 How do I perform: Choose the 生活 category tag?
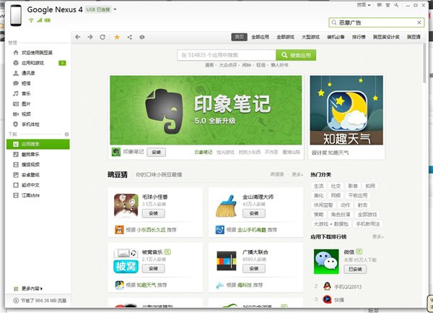click(319, 186)
